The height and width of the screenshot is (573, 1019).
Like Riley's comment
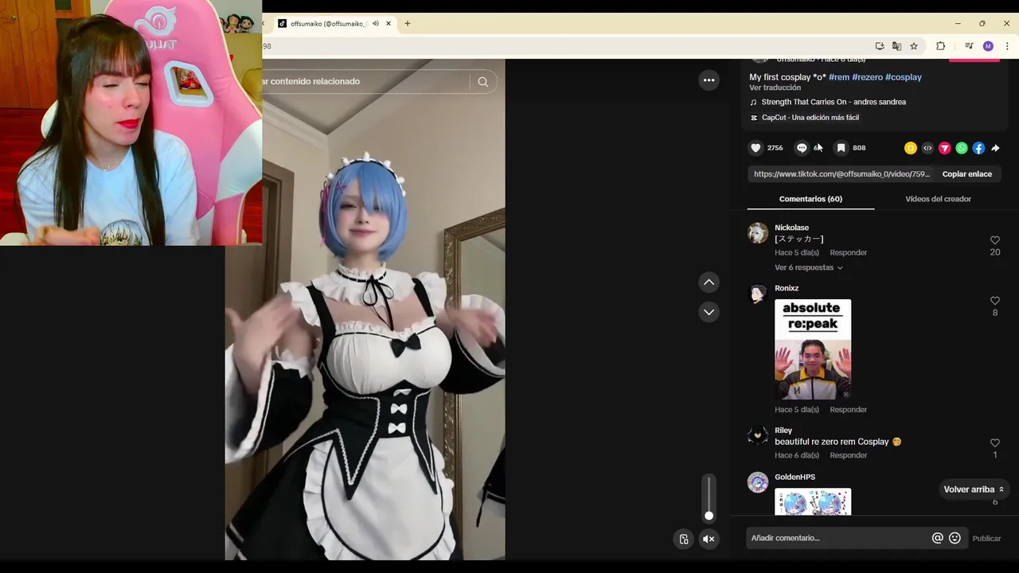994,442
